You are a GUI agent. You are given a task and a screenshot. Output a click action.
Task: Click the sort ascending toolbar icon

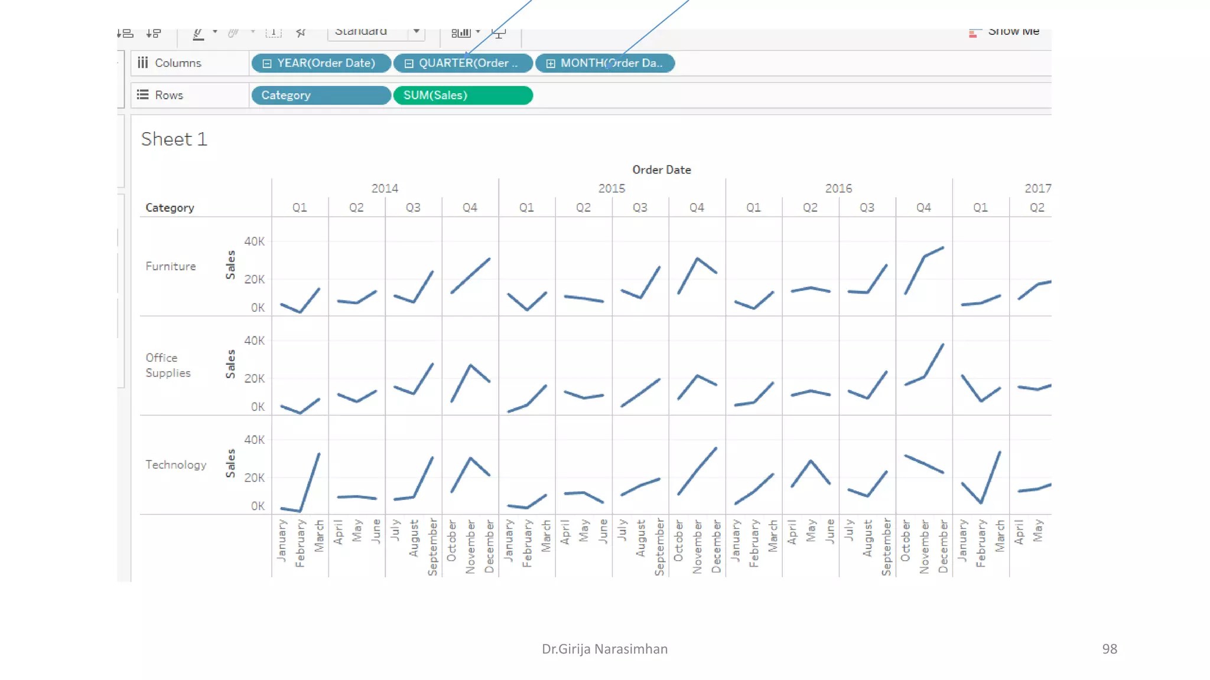(x=125, y=33)
